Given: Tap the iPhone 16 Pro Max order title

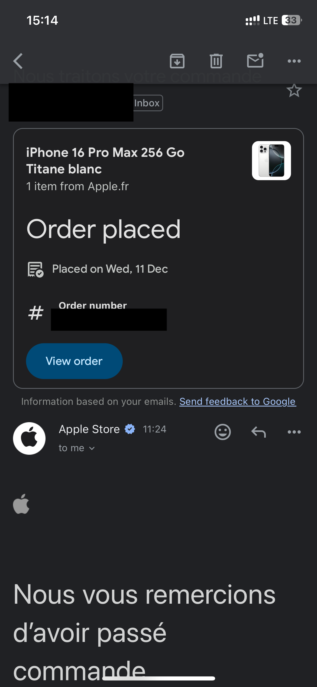Looking at the screenshot, I should pyautogui.click(x=105, y=161).
